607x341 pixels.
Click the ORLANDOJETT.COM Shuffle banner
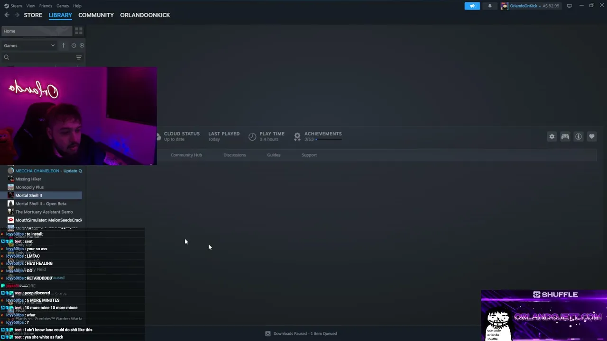544,315
